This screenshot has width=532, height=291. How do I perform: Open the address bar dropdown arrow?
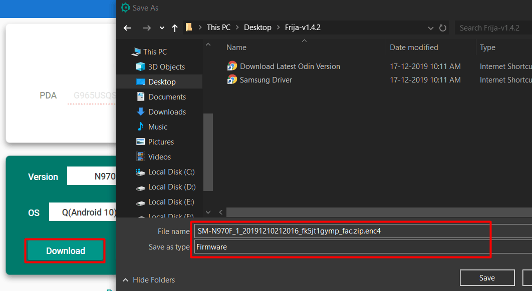click(x=431, y=27)
